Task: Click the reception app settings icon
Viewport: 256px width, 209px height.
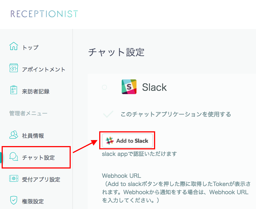Action: [14, 179]
